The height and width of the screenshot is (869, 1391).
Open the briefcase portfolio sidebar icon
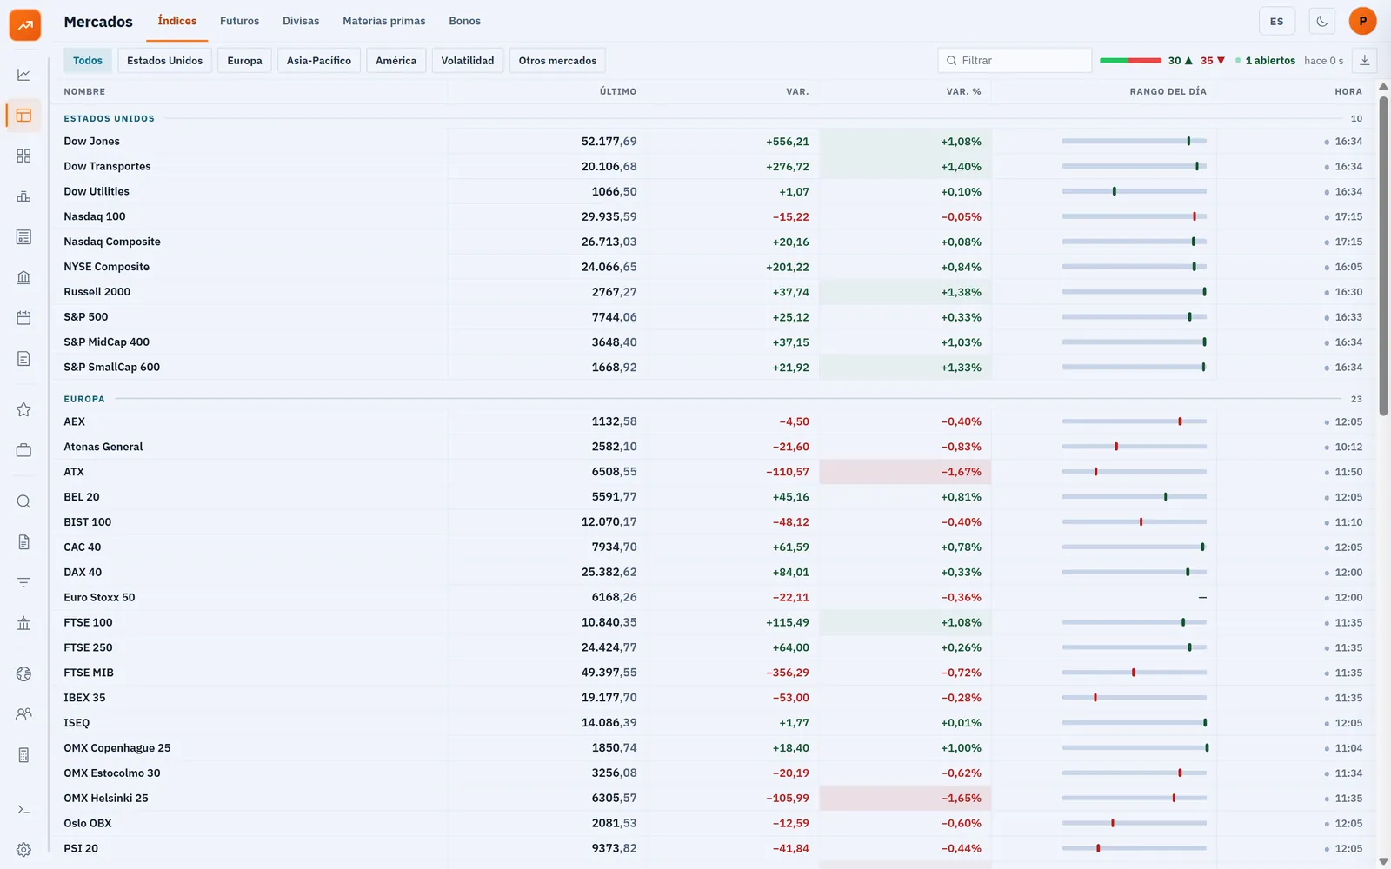coord(23,450)
